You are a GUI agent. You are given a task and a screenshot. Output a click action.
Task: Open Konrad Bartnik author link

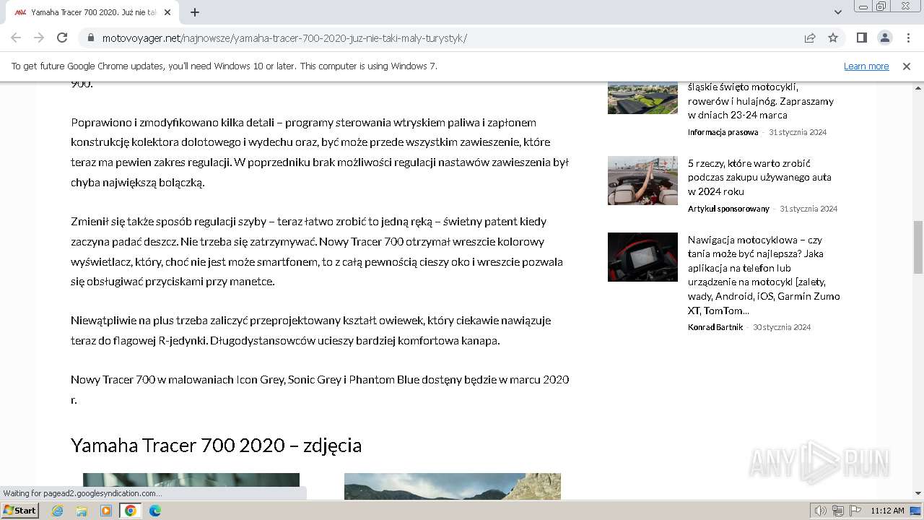715,327
